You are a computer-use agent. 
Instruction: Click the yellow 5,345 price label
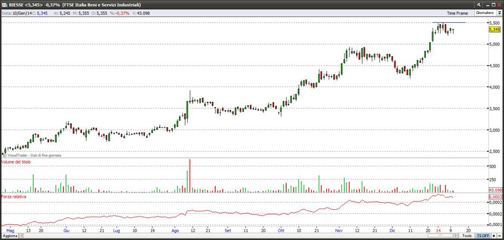tap(494, 29)
